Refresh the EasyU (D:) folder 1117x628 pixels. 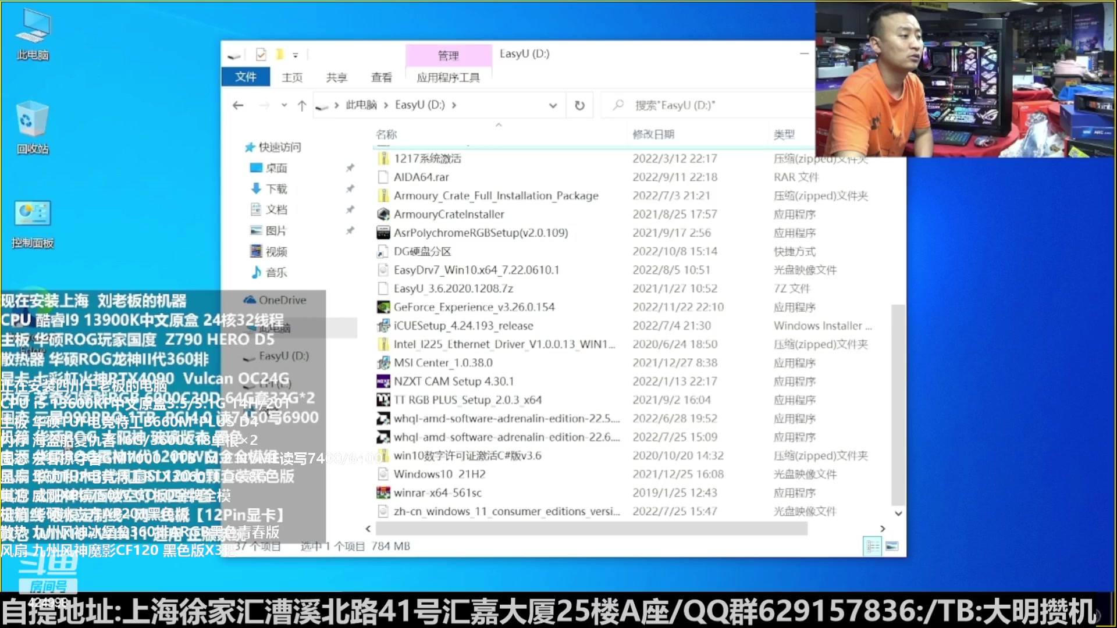579,105
